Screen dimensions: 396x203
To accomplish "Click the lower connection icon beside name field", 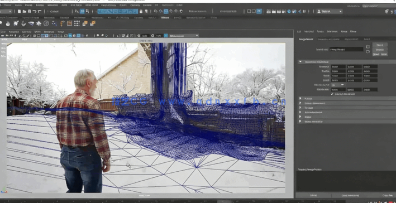I will [x=368, y=51].
